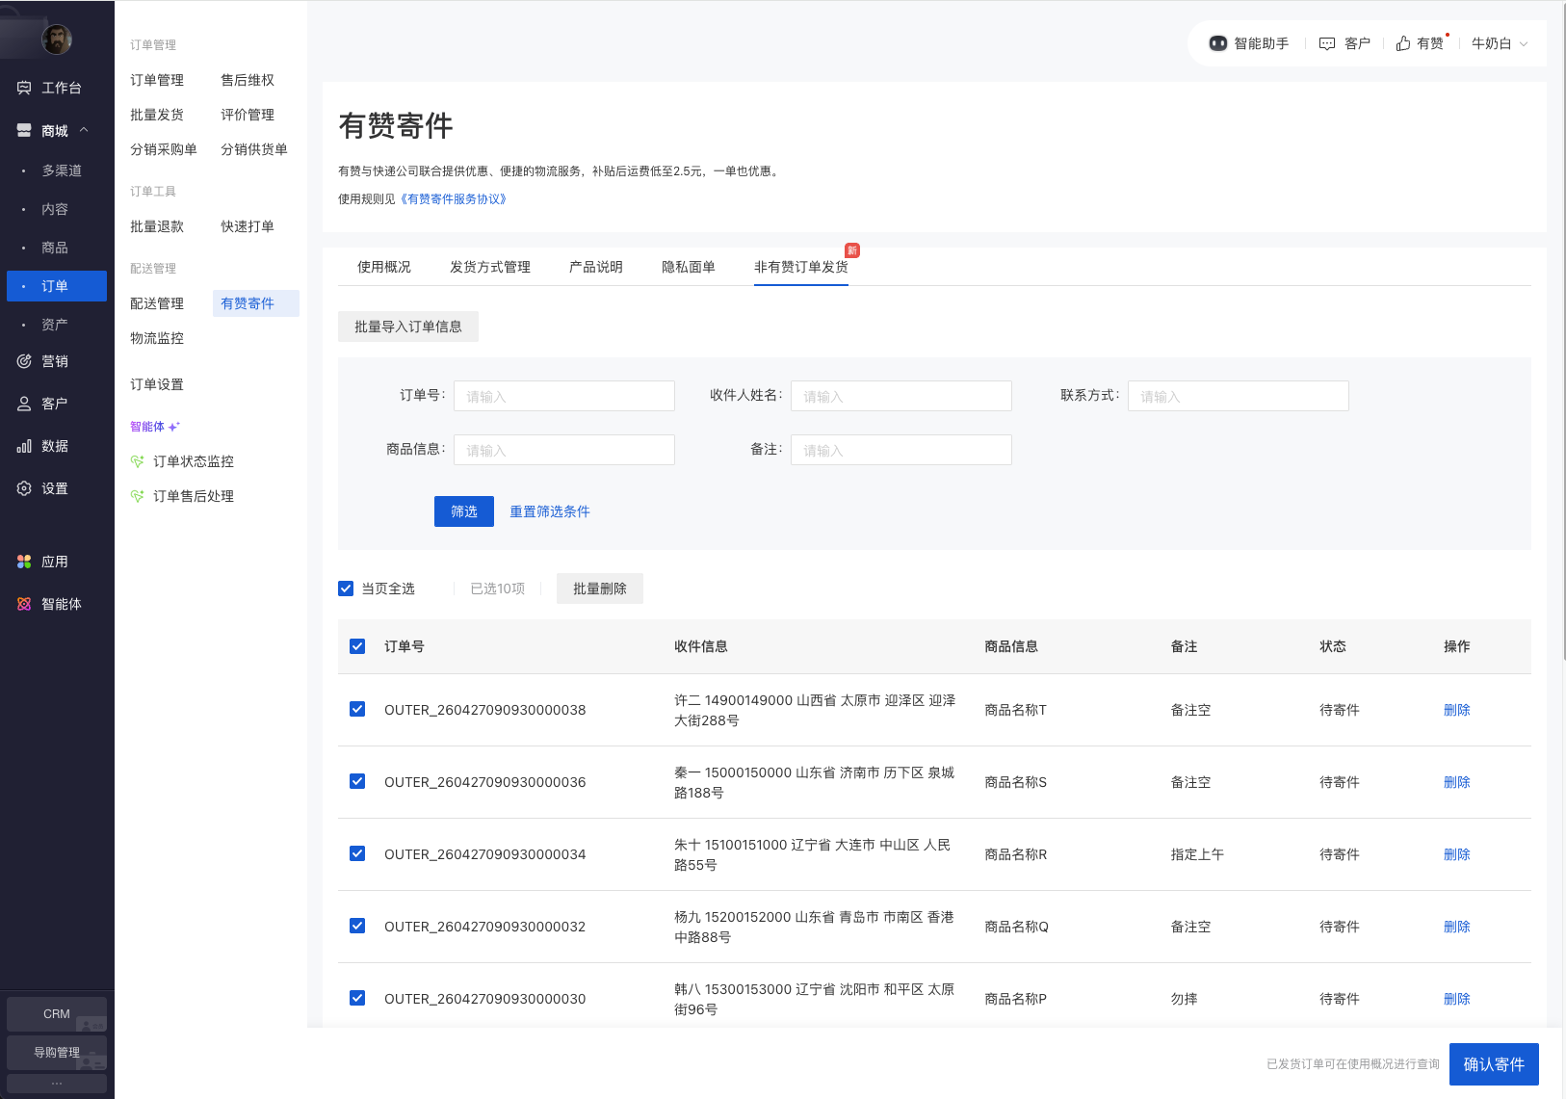This screenshot has width=1566, height=1099.
Task: Click the 订单号 input field
Action: tap(563, 396)
